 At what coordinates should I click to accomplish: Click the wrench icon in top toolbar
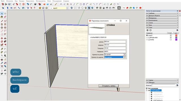coord(111,4)
